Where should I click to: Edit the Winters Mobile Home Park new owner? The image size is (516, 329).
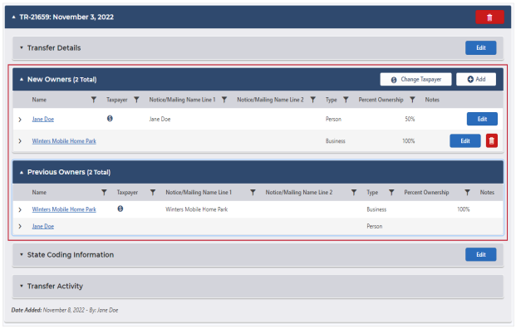pos(465,140)
